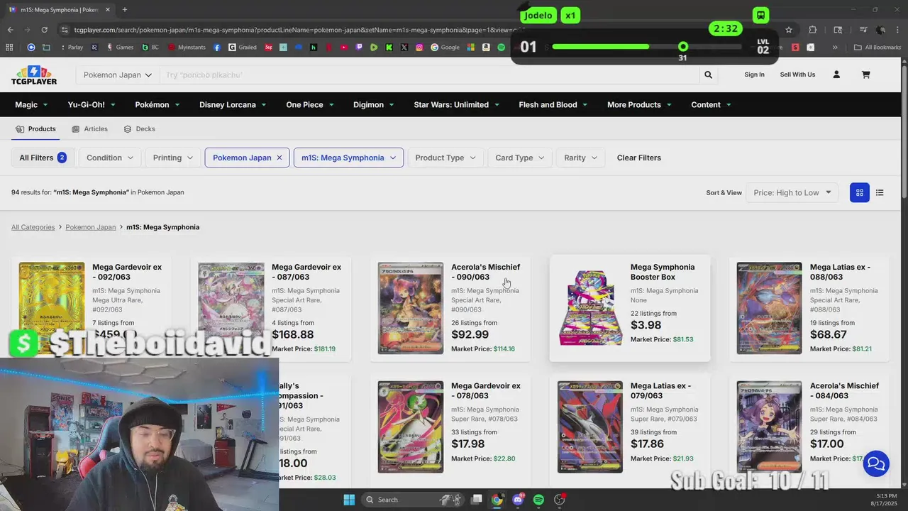Open Mega Symphonia Booster Box thumbnail
Screen dimensions: 908x511
[x=590, y=308]
